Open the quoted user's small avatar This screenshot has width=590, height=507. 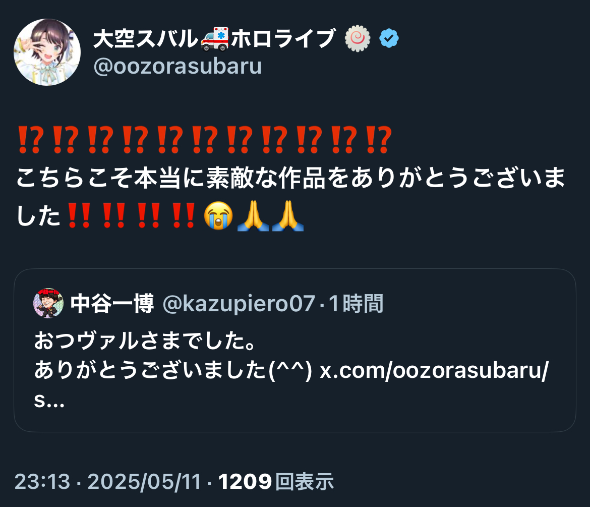pos(48,303)
